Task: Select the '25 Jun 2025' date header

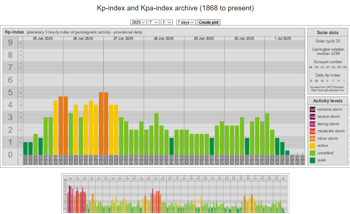Action: (x=43, y=39)
